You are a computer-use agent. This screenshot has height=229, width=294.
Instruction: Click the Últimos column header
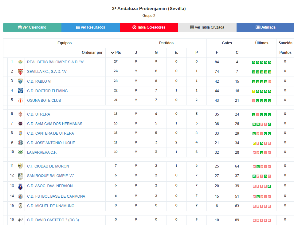point(261,43)
